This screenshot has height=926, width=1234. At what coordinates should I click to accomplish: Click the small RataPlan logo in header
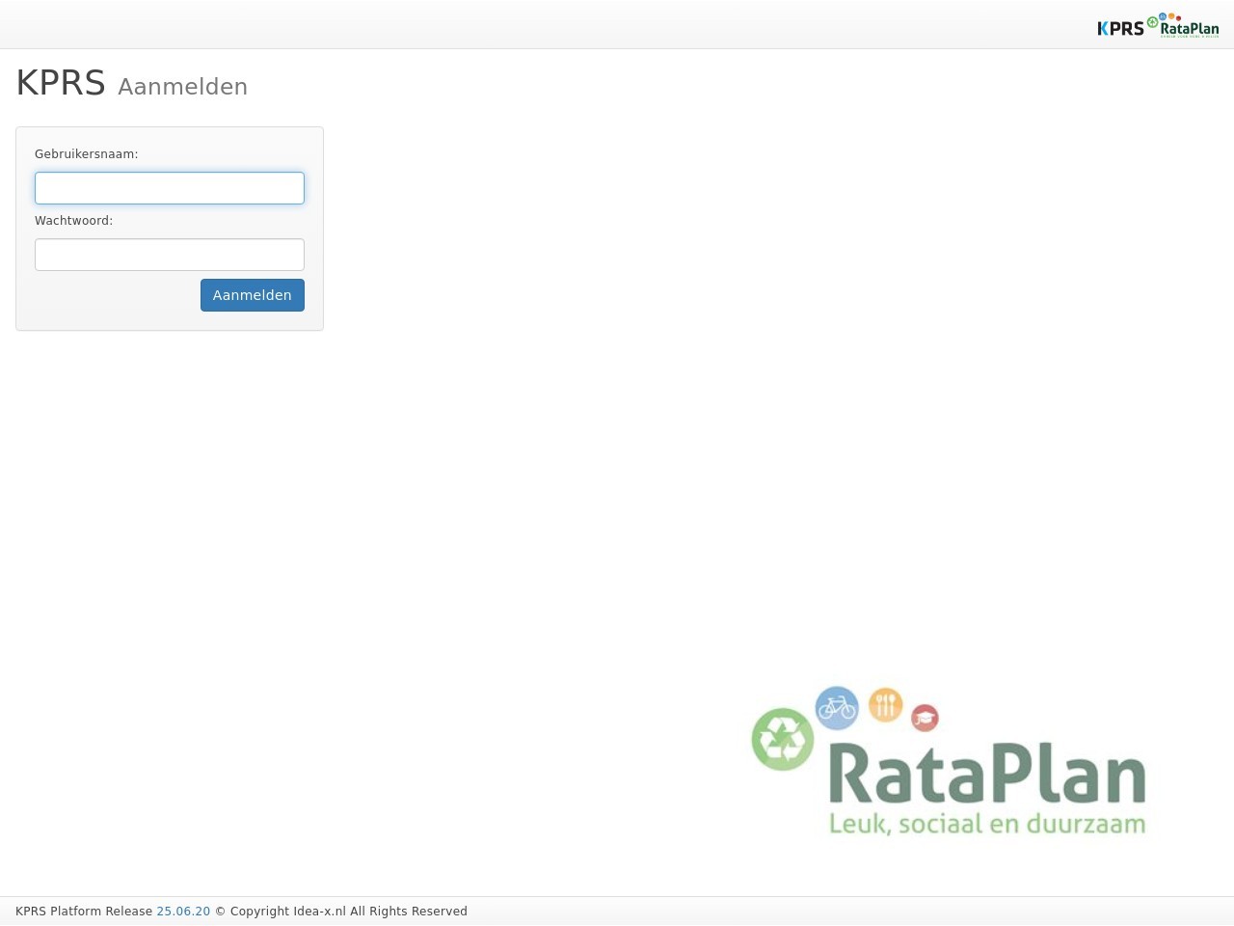coord(1189,29)
